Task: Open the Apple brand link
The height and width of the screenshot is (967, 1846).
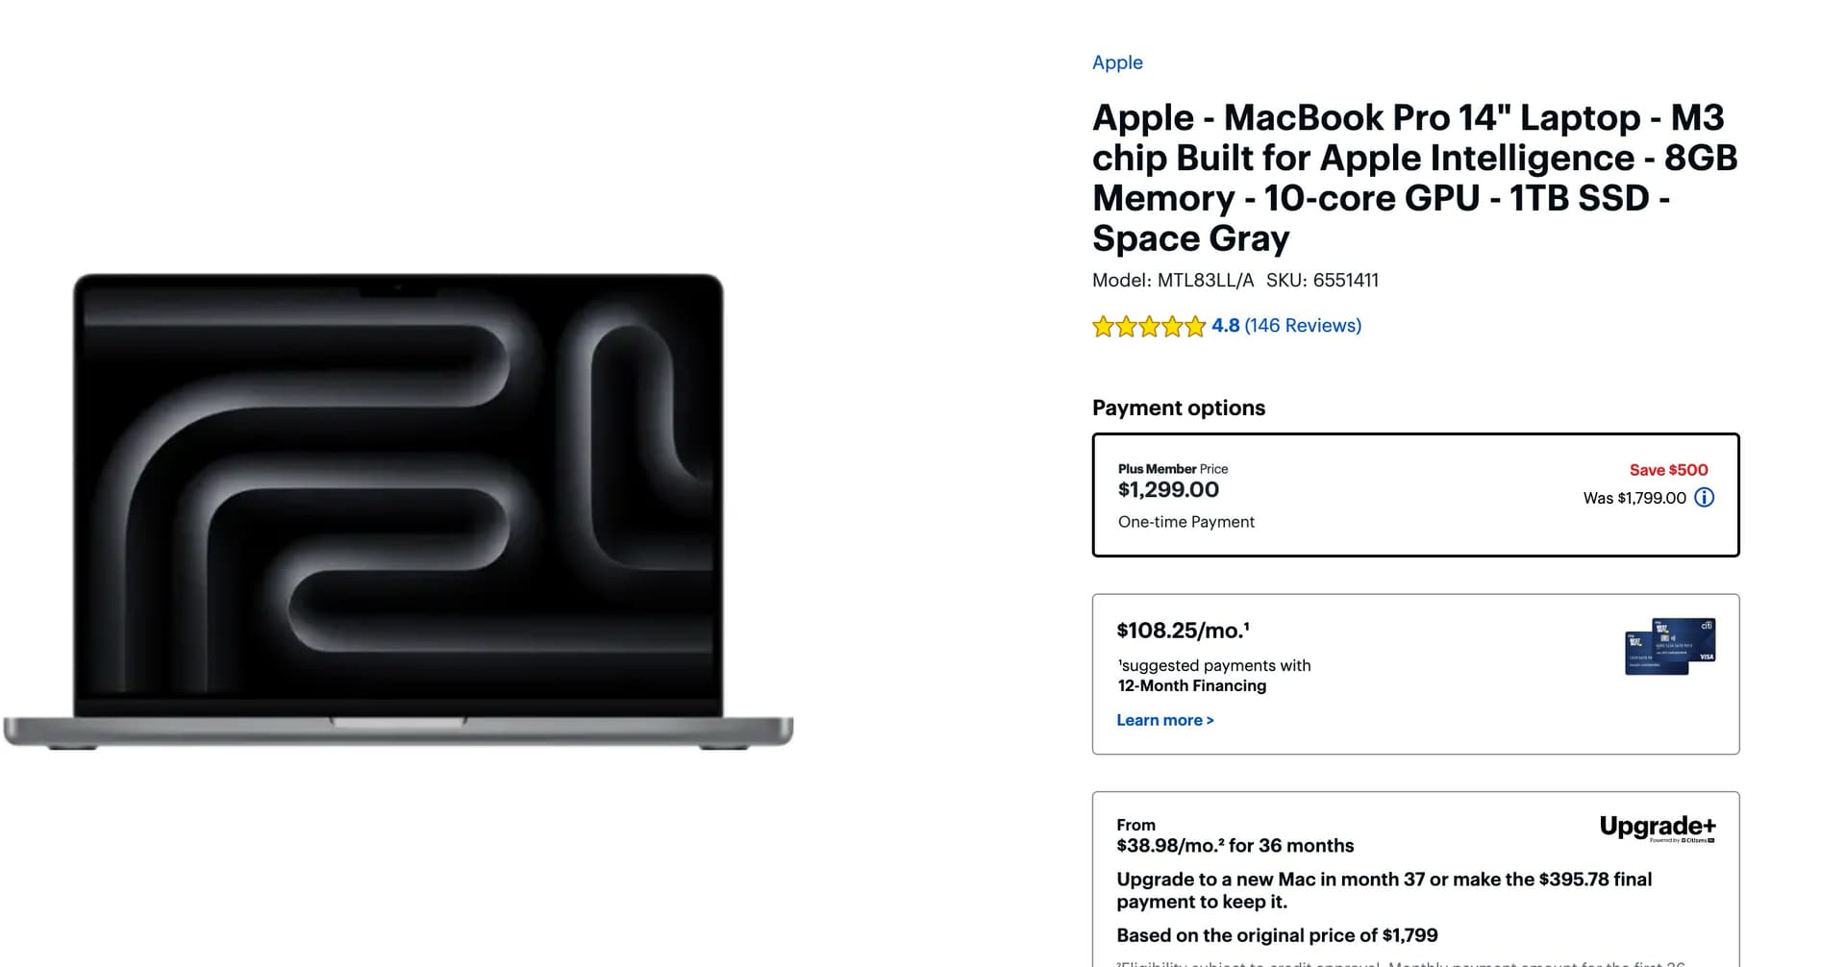Action: point(1117,62)
